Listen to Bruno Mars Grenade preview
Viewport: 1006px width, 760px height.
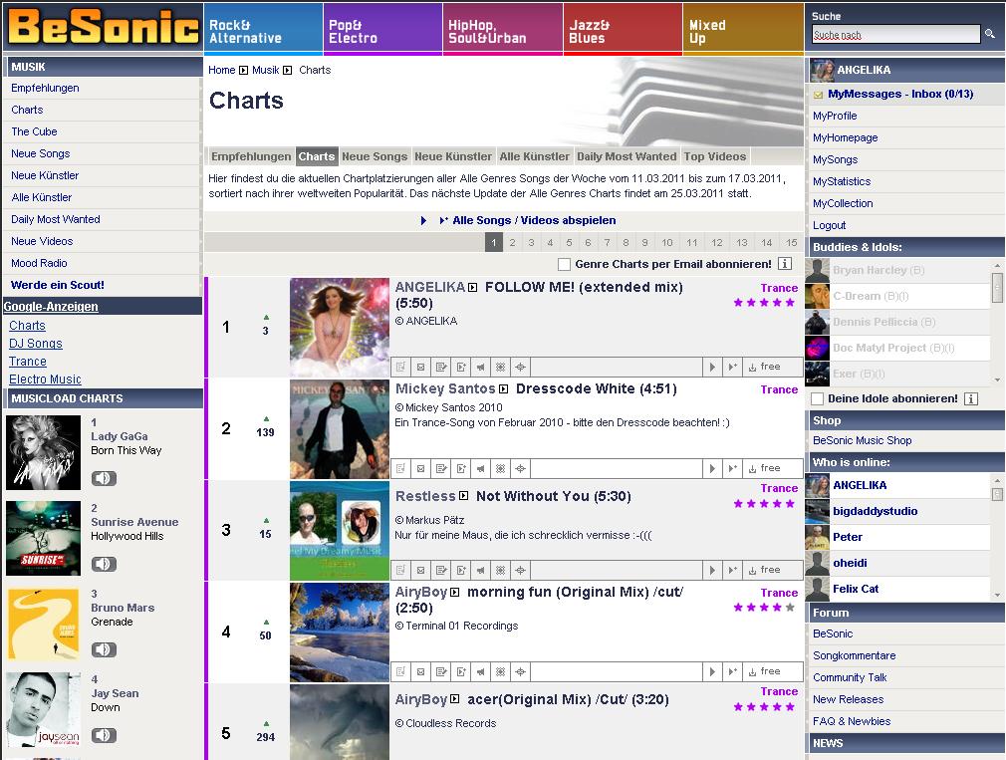pyautogui.click(x=104, y=649)
